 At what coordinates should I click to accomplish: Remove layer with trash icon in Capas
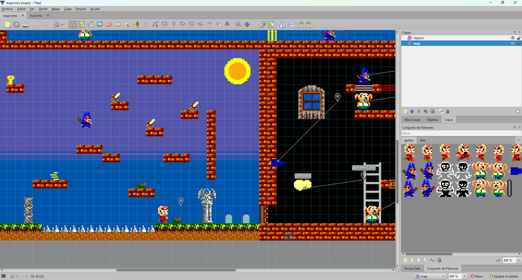click(433, 112)
